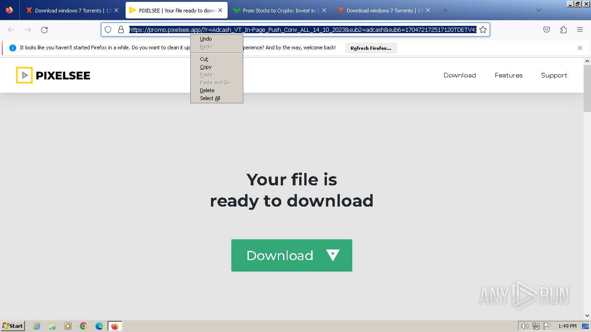Image resolution: width=591 pixels, height=332 pixels.
Task: Switch to From Stocks to Crypto tab
Action: 280,10
